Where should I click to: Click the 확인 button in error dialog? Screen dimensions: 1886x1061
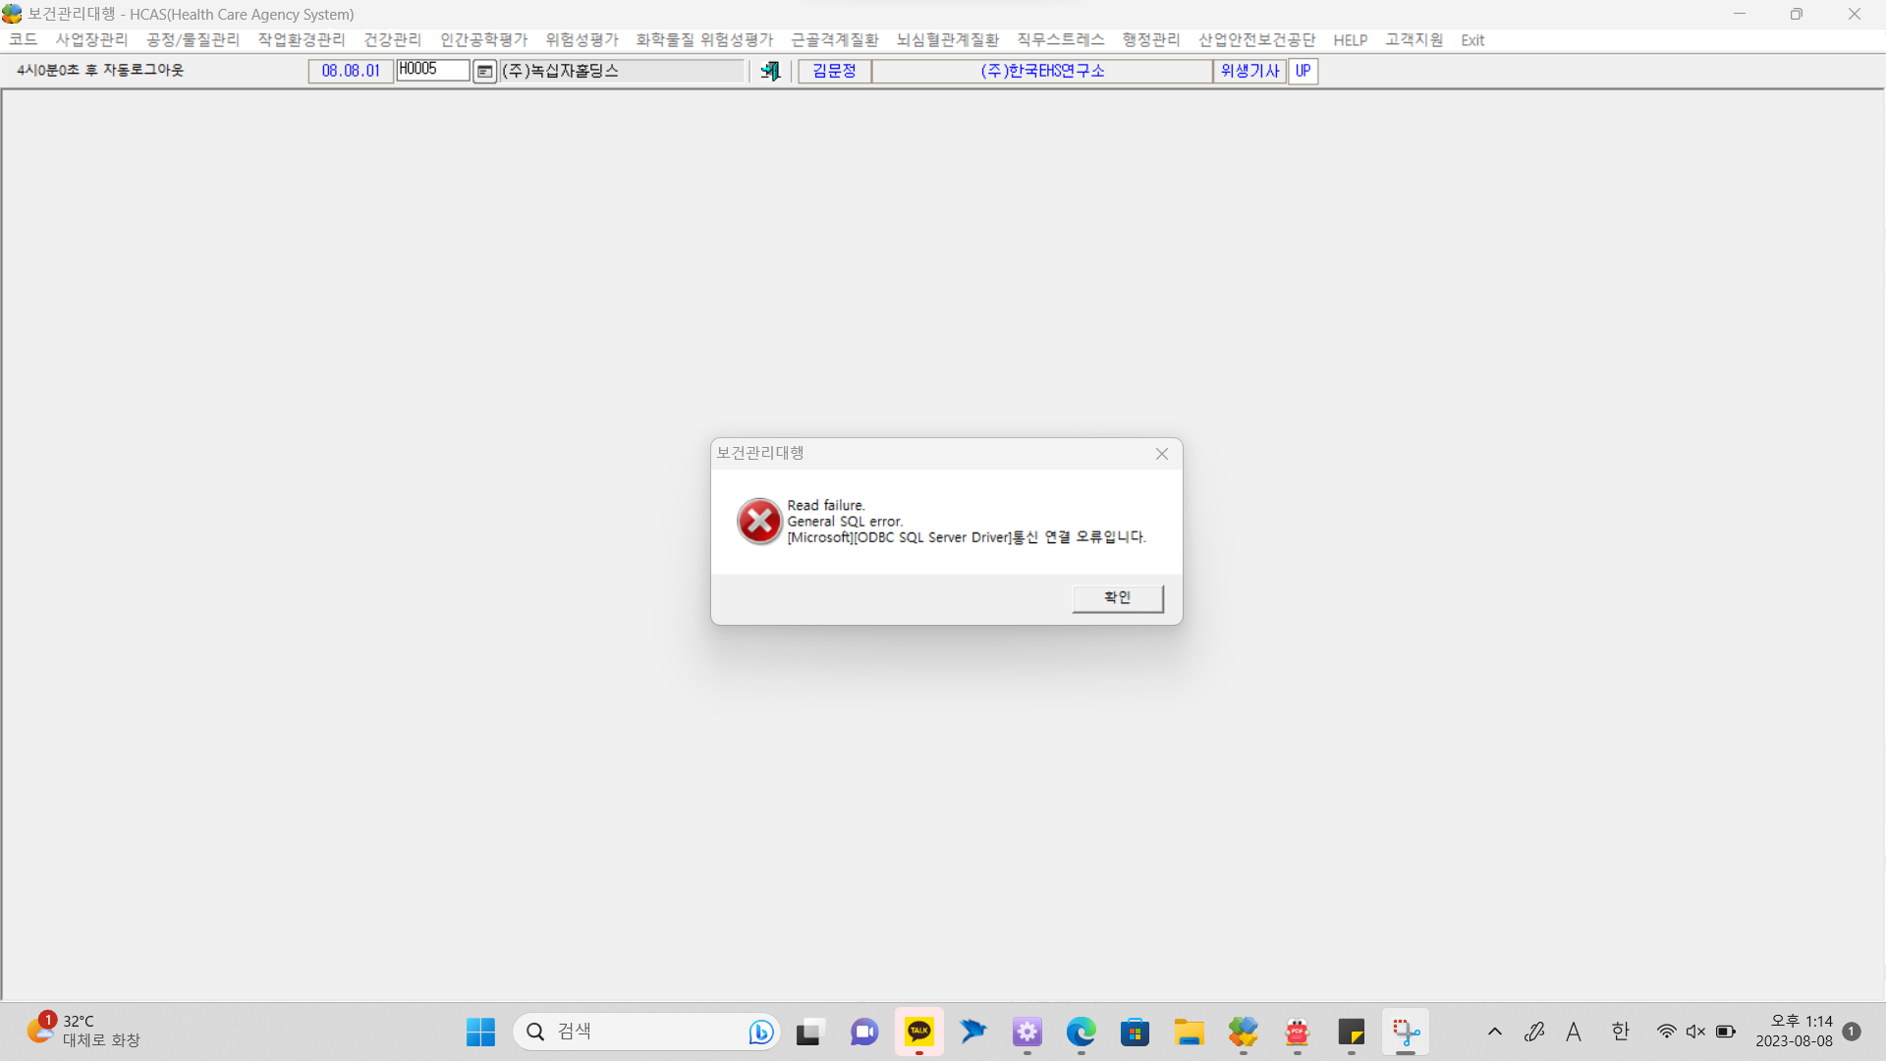(x=1118, y=598)
